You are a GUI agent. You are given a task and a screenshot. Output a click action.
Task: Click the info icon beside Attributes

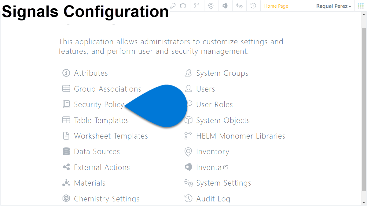[66, 73]
